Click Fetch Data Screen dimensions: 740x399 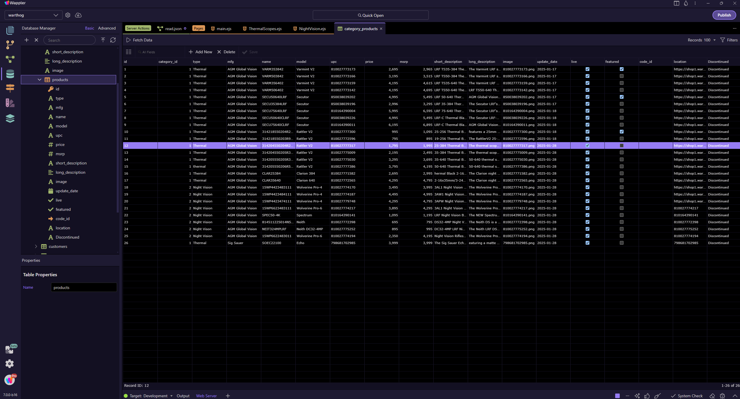point(139,40)
